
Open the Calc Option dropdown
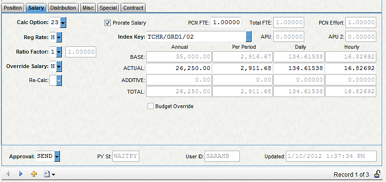point(63,23)
